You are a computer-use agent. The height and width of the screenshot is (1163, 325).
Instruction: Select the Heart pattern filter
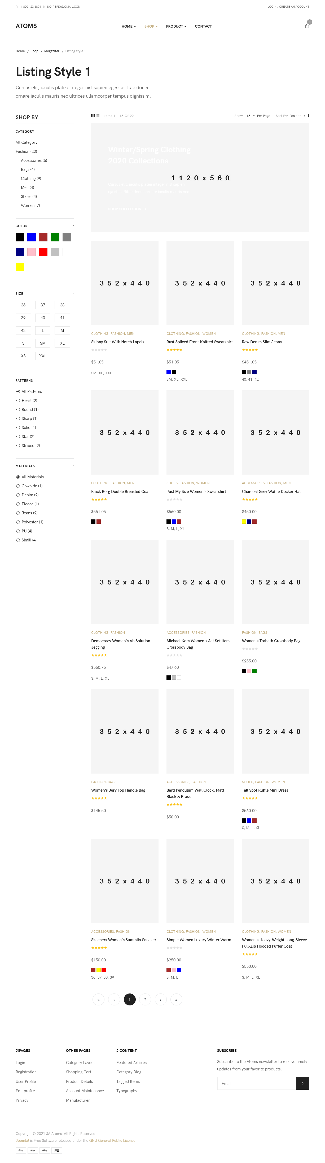pyautogui.click(x=18, y=401)
